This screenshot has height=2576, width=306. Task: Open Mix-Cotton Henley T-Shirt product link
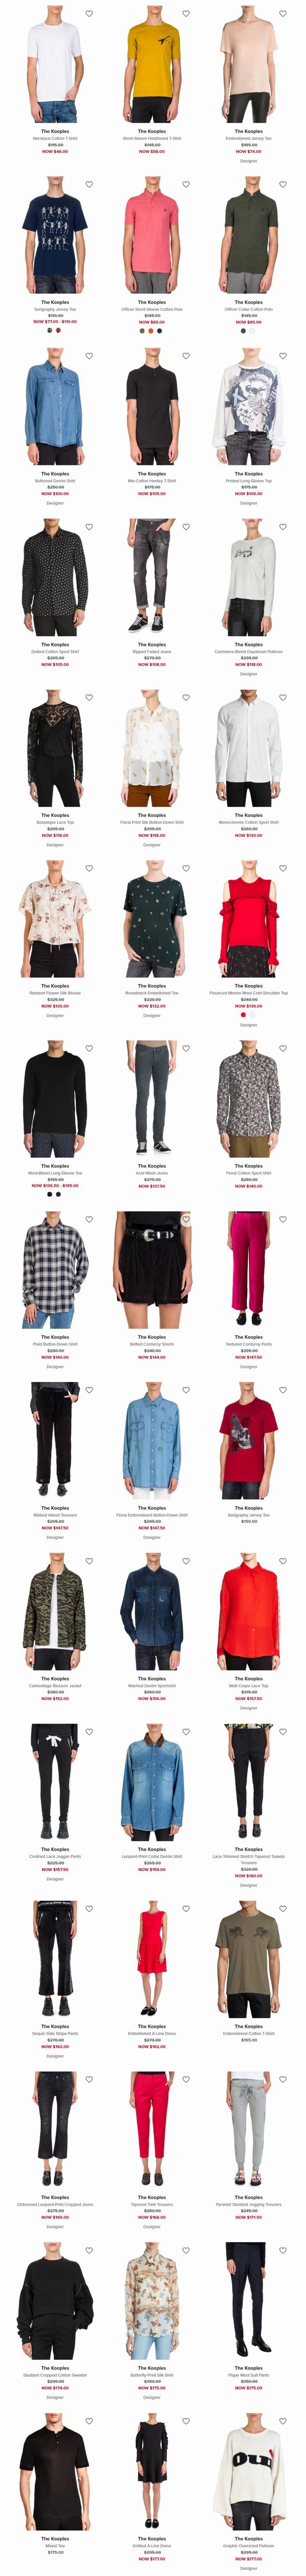152,481
